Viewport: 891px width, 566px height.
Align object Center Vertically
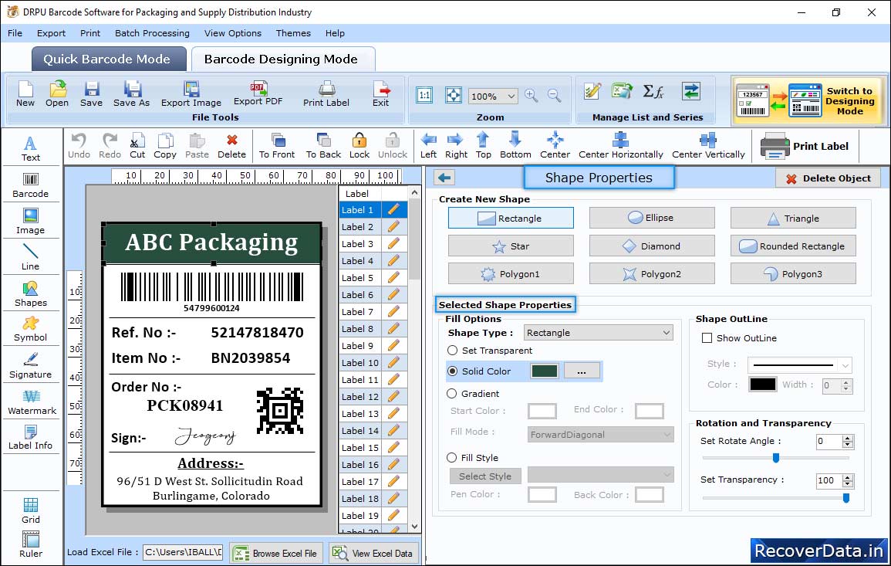708,146
